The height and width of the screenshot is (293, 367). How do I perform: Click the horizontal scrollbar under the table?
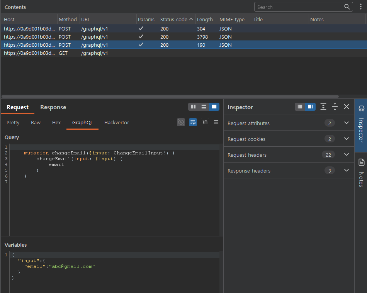point(170,97)
